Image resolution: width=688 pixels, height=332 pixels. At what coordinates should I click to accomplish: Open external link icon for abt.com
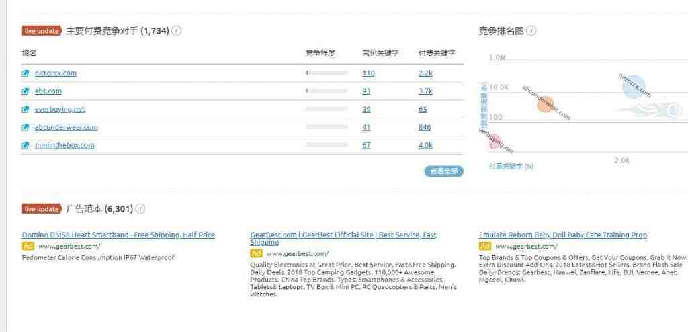(26, 91)
